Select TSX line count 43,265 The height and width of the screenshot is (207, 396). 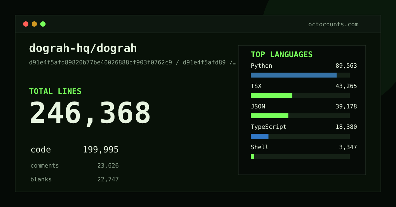(346, 86)
